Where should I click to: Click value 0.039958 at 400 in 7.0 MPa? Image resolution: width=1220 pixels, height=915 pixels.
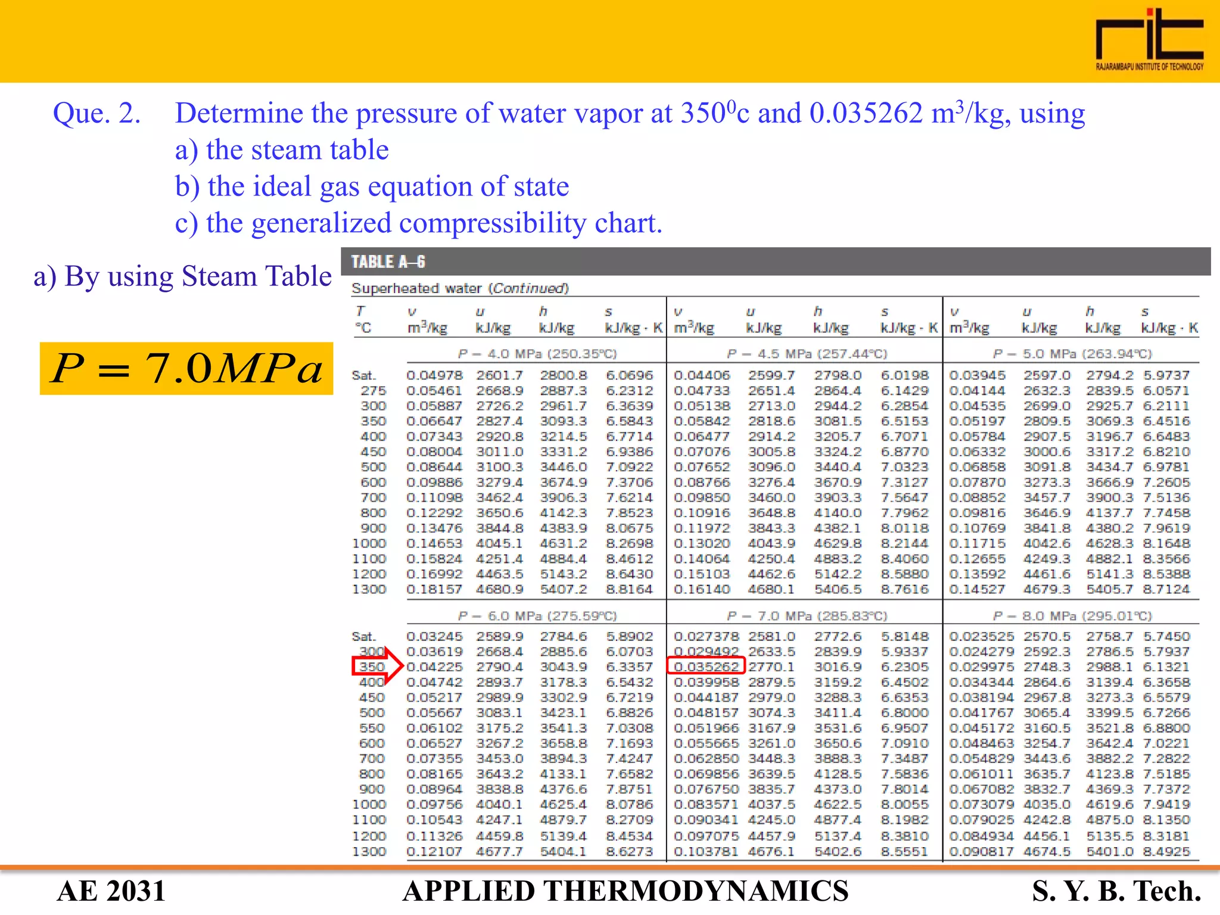click(x=707, y=682)
